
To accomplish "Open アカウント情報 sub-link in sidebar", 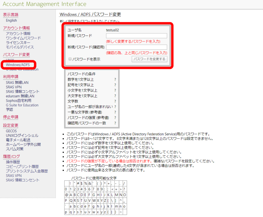I will coord(18,34).
